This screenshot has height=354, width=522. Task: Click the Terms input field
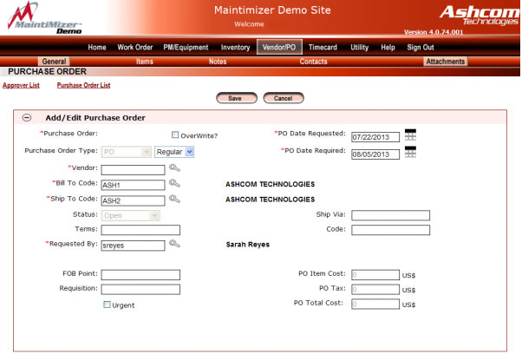click(140, 230)
